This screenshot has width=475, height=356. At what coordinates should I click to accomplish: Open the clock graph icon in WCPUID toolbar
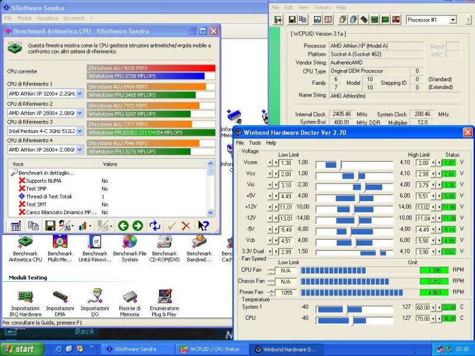pyautogui.click(x=318, y=20)
